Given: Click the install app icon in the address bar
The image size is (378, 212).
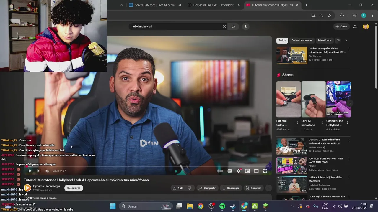Looking at the screenshot, I should 313,16.
